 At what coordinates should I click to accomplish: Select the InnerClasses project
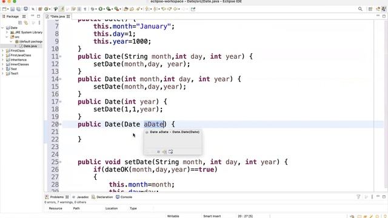[19, 64]
